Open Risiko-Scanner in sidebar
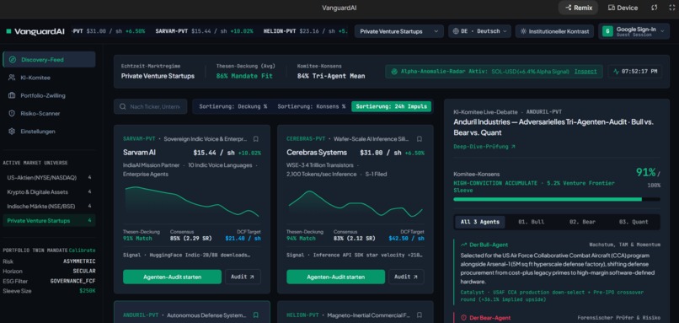Viewport: 679px width, 323px height. [49, 113]
